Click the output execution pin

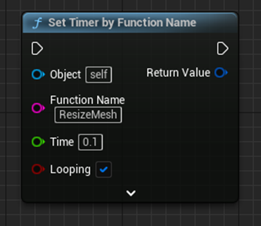point(223,48)
